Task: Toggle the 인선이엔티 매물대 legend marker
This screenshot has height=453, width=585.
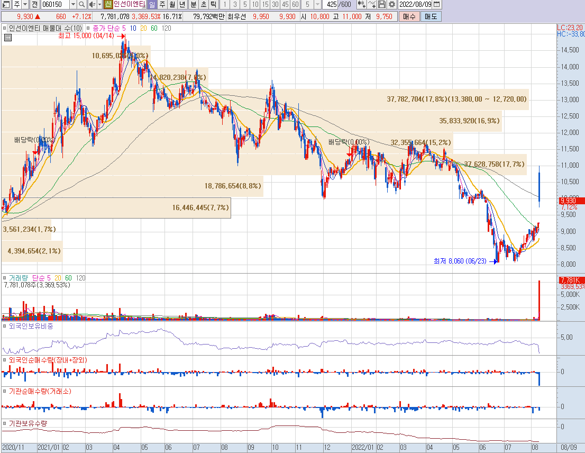Action: click(4, 28)
